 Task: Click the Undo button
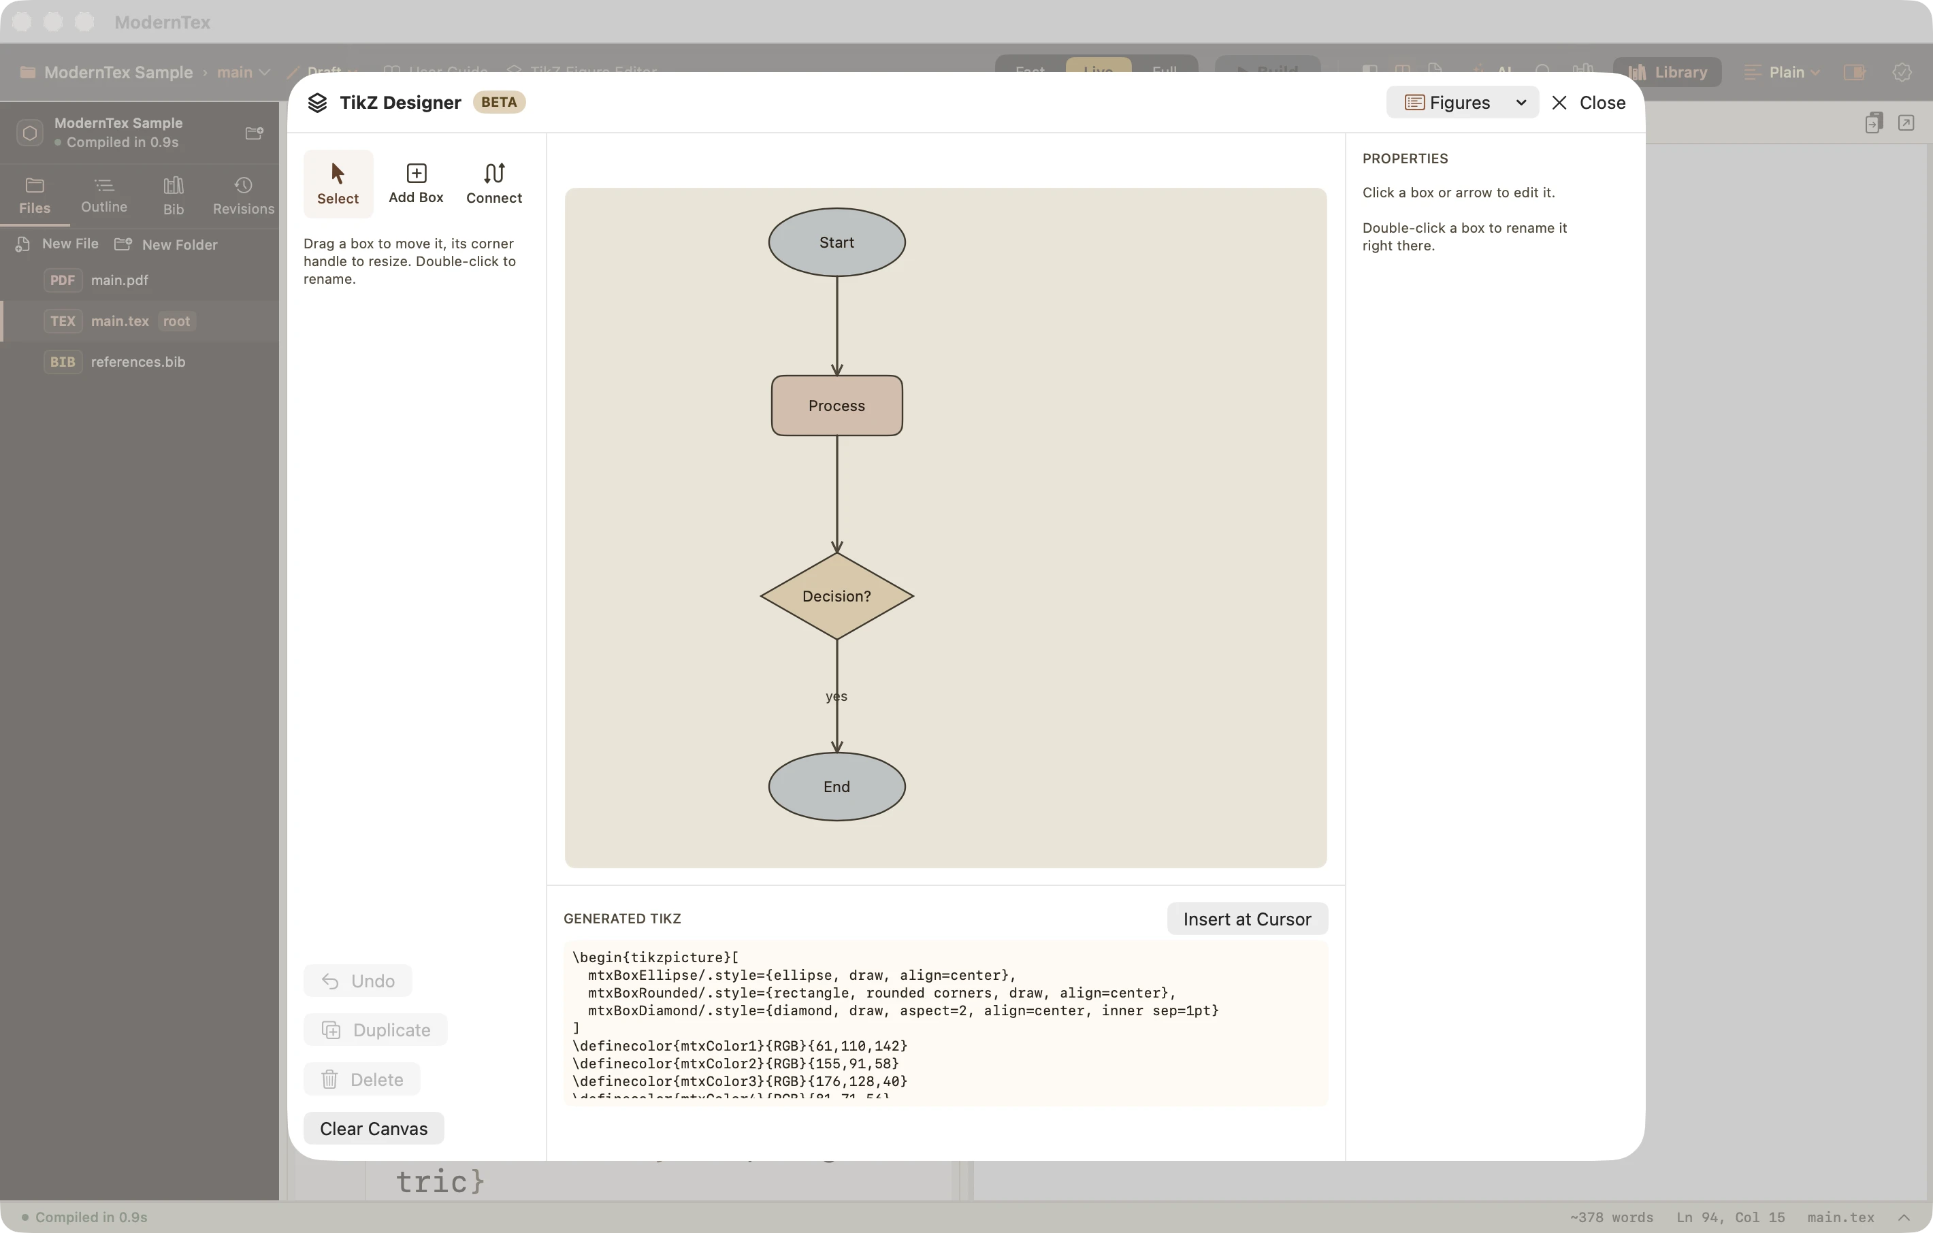358,980
